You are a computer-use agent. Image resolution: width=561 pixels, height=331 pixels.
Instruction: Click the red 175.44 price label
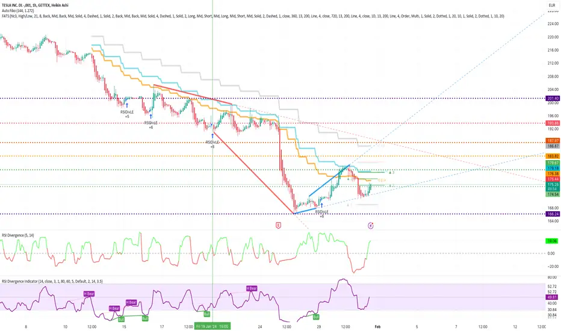(x=553, y=179)
